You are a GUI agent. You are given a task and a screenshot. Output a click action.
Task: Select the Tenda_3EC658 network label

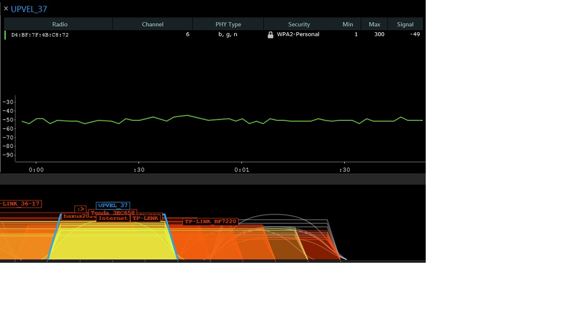(x=112, y=212)
